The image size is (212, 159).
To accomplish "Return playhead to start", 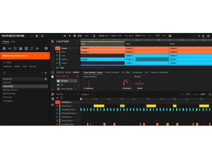I will [65, 36].
